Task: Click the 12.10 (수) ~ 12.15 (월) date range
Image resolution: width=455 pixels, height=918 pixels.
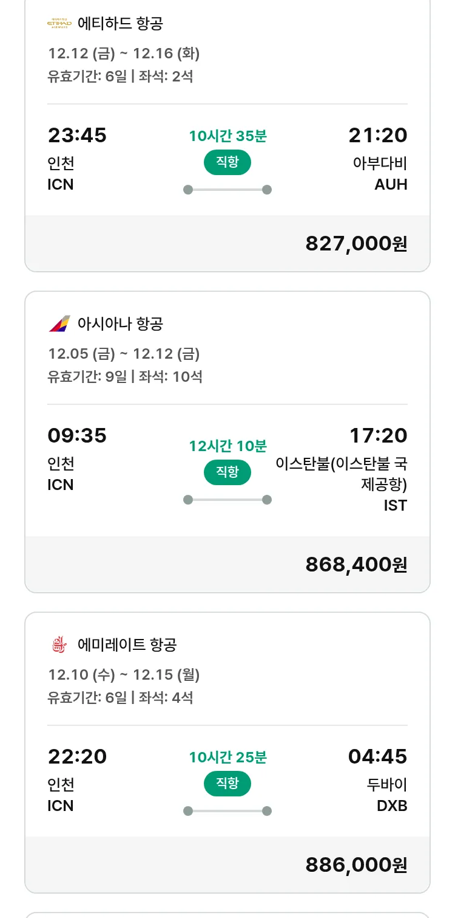Action: pyautogui.click(x=124, y=675)
